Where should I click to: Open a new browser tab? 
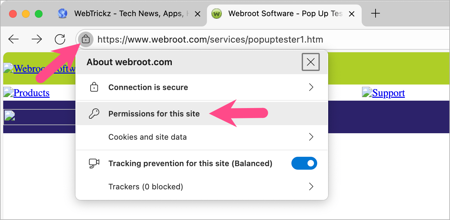pyautogui.click(x=376, y=14)
